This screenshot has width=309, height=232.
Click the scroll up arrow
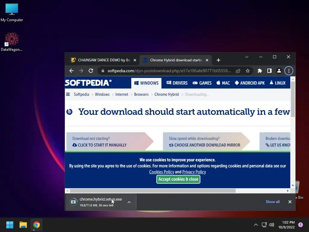[x=293, y=79]
